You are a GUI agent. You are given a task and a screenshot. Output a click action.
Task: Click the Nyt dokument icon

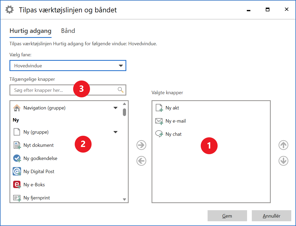(x=17, y=145)
